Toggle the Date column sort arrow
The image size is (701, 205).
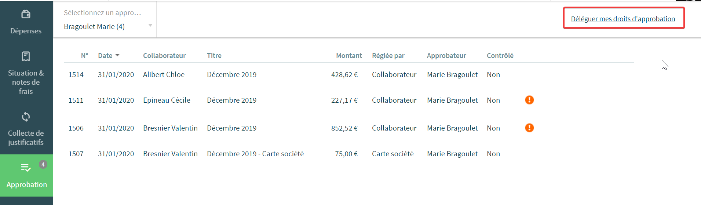tap(117, 55)
